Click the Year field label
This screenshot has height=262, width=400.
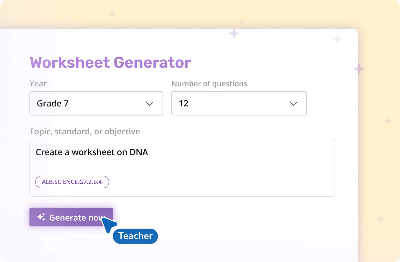(x=38, y=83)
